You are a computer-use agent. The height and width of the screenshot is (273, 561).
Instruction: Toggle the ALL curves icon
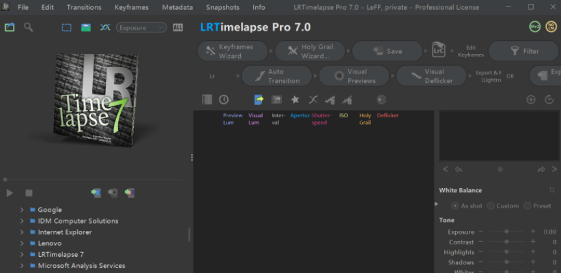point(178,27)
